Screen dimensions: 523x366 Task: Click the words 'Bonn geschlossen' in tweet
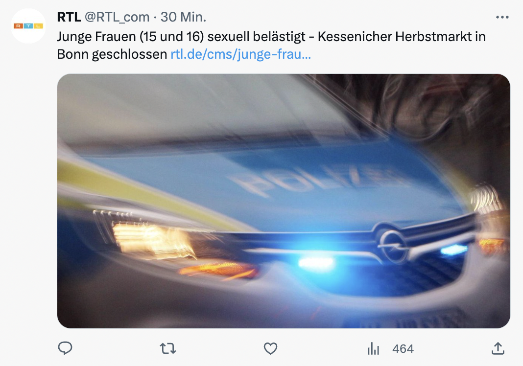click(112, 54)
